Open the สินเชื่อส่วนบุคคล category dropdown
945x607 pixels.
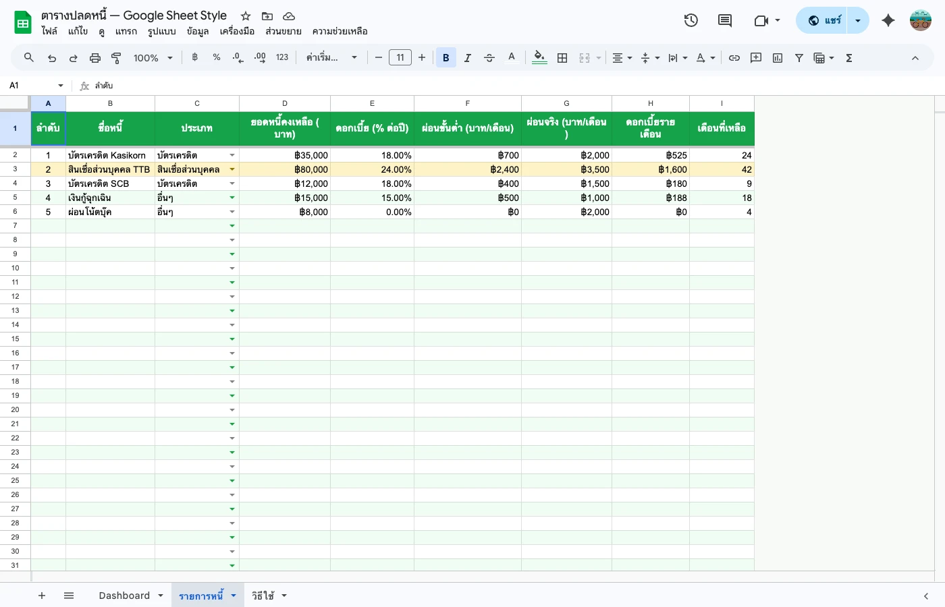click(232, 169)
